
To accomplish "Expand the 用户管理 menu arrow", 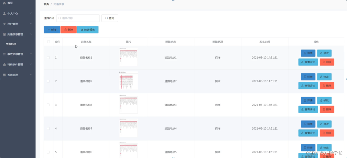I will pyautogui.click(x=31, y=24).
